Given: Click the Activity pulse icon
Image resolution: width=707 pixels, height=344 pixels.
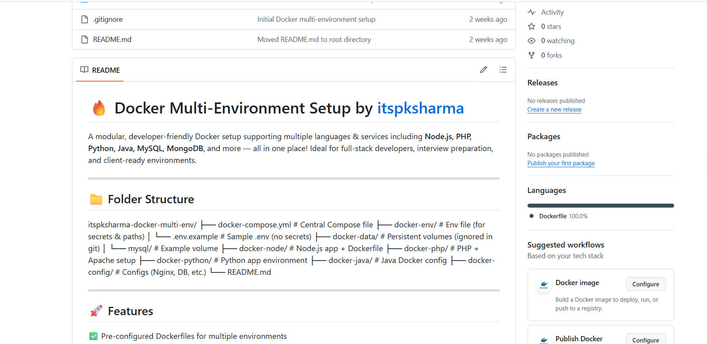Looking at the screenshot, I should tap(531, 12).
